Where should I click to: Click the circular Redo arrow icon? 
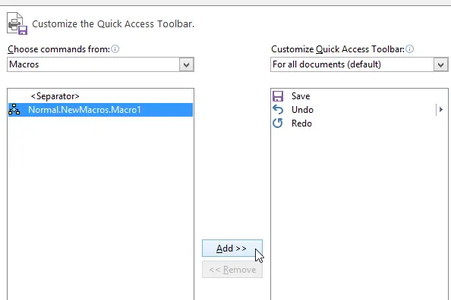[x=278, y=123]
